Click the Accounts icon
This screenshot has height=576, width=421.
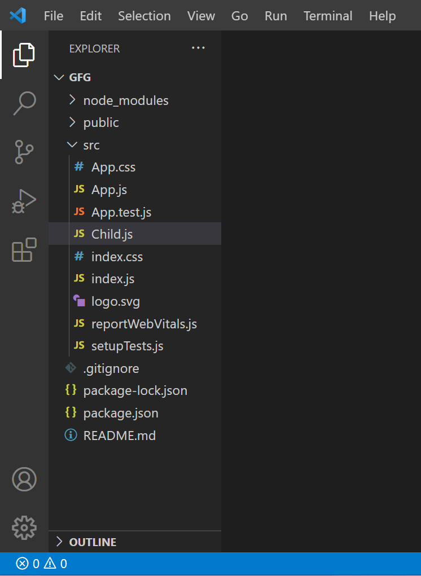point(24,479)
